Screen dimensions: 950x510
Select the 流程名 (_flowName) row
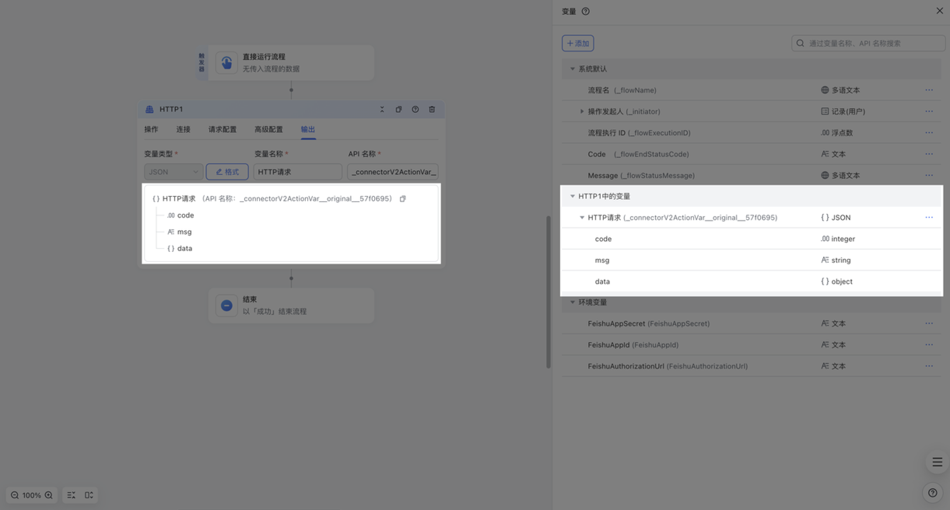(751, 90)
